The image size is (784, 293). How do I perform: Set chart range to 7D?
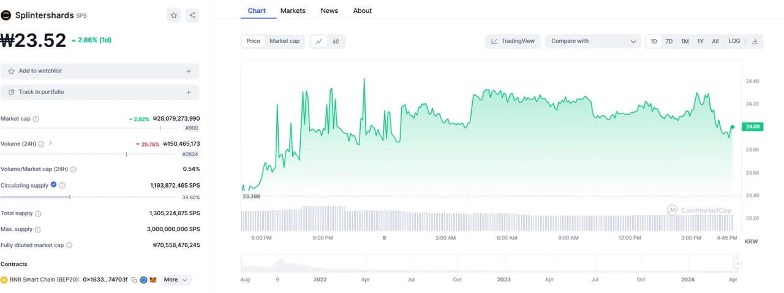669,42
